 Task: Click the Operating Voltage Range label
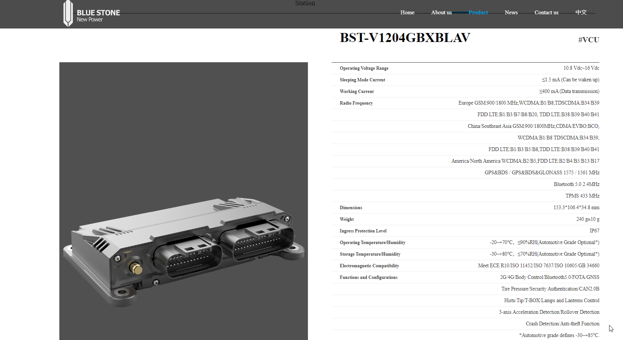click(364, 68)
